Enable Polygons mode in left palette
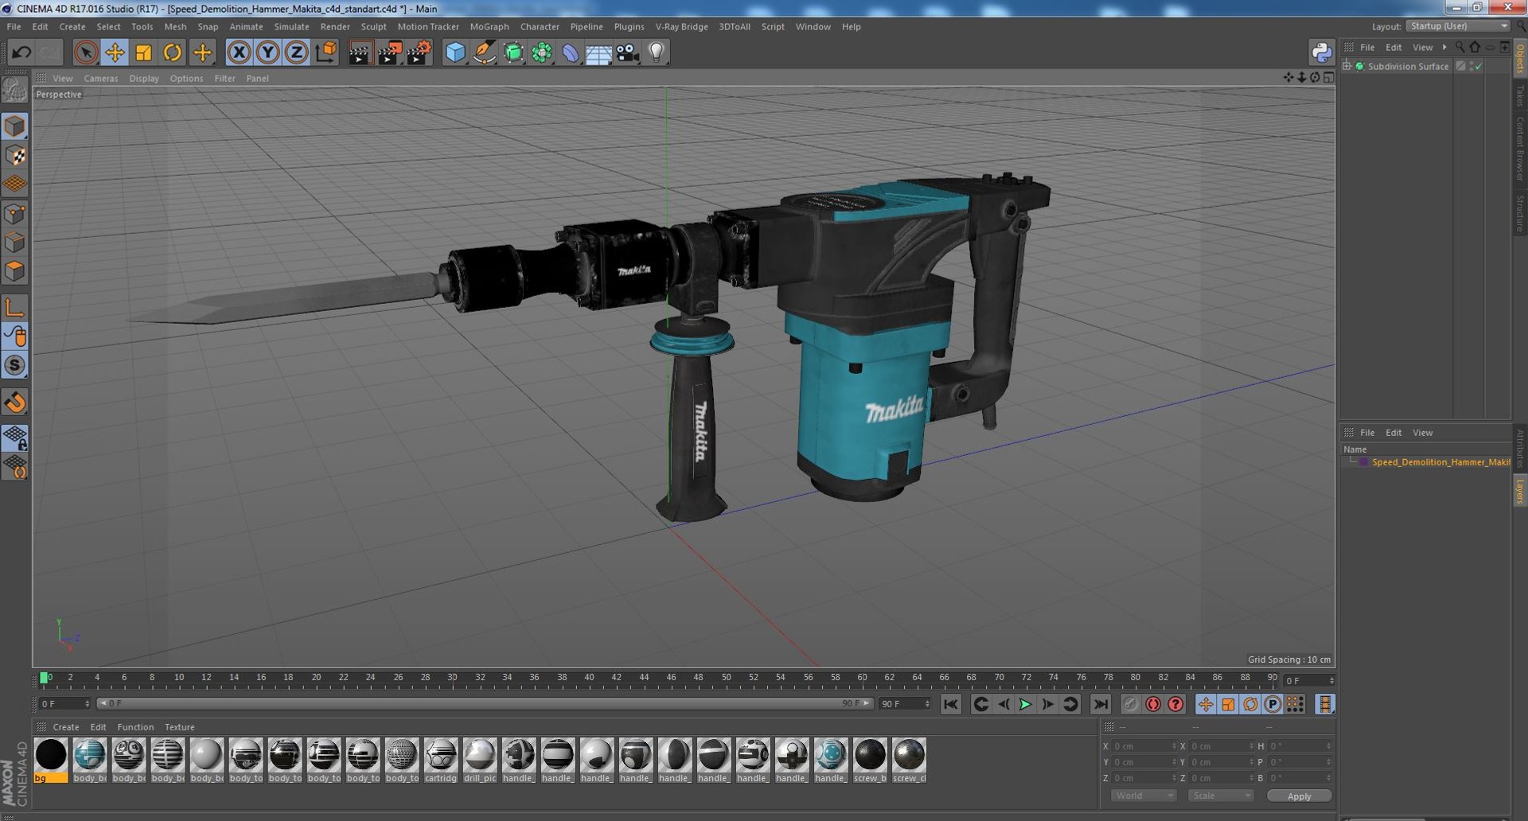 click(15, 271)
